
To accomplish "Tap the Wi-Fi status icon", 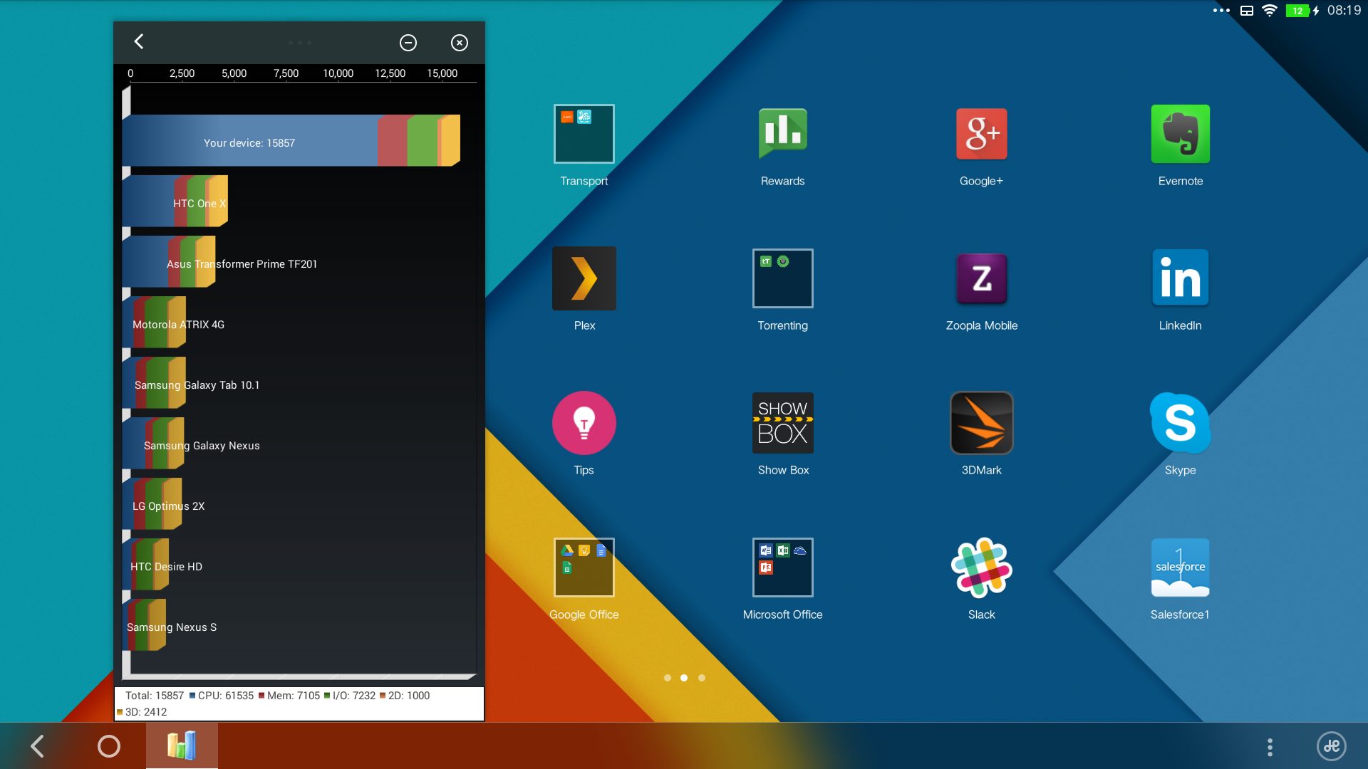I will point(1269,11).
